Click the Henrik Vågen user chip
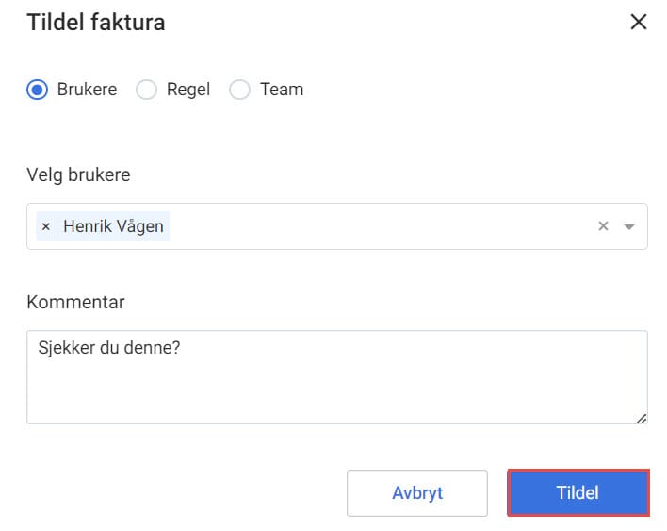The image size is (667, 531). point(113,226)
